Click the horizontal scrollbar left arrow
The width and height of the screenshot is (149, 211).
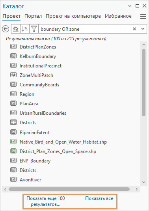pyautogui.click(x=5, y=189)
